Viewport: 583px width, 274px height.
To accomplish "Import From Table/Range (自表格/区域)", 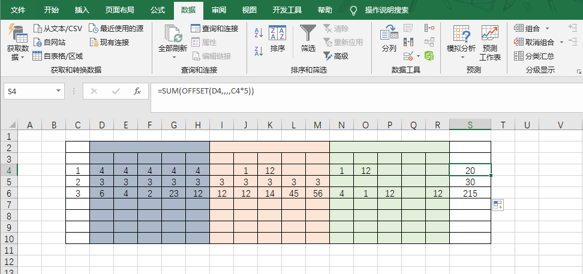I will tap(57, 56).
